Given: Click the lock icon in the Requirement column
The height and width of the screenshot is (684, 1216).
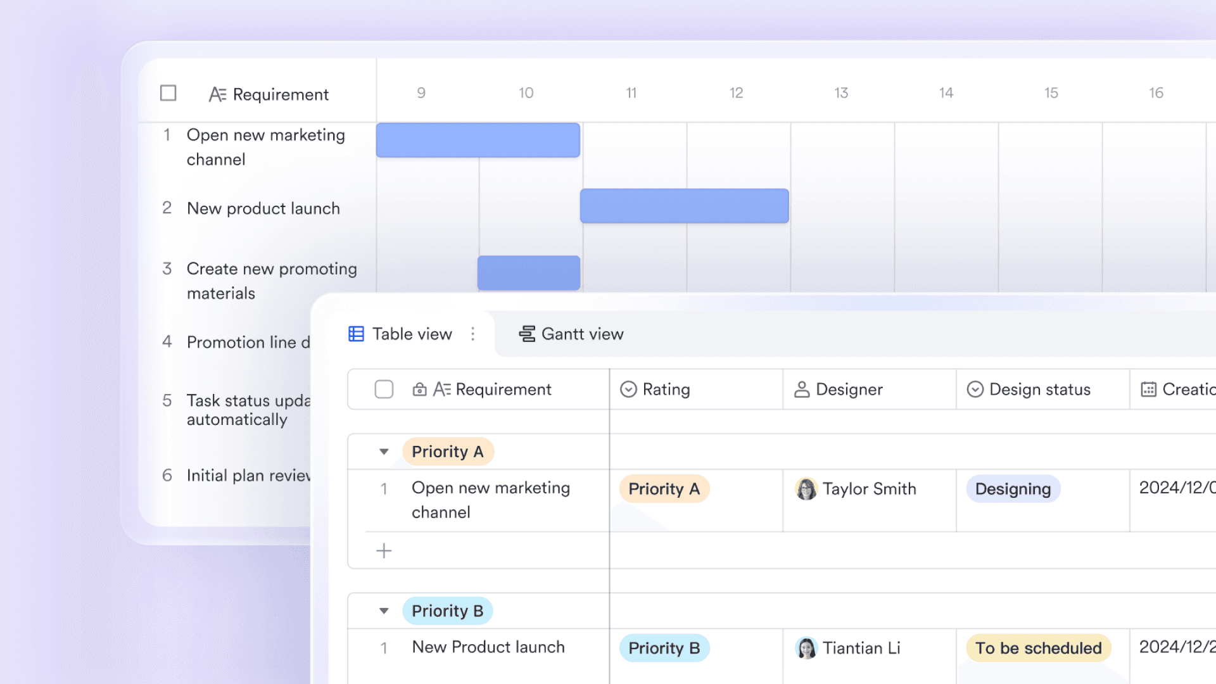Looking at the screenshot, I should (419, 389).
